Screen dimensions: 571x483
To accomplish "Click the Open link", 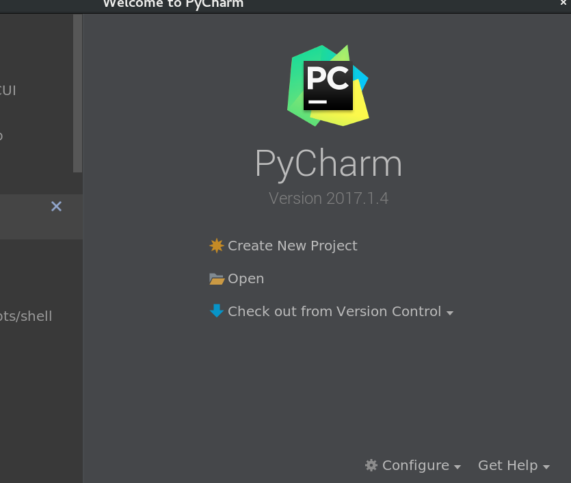I will pyautogui.click(x=246, y=278).
